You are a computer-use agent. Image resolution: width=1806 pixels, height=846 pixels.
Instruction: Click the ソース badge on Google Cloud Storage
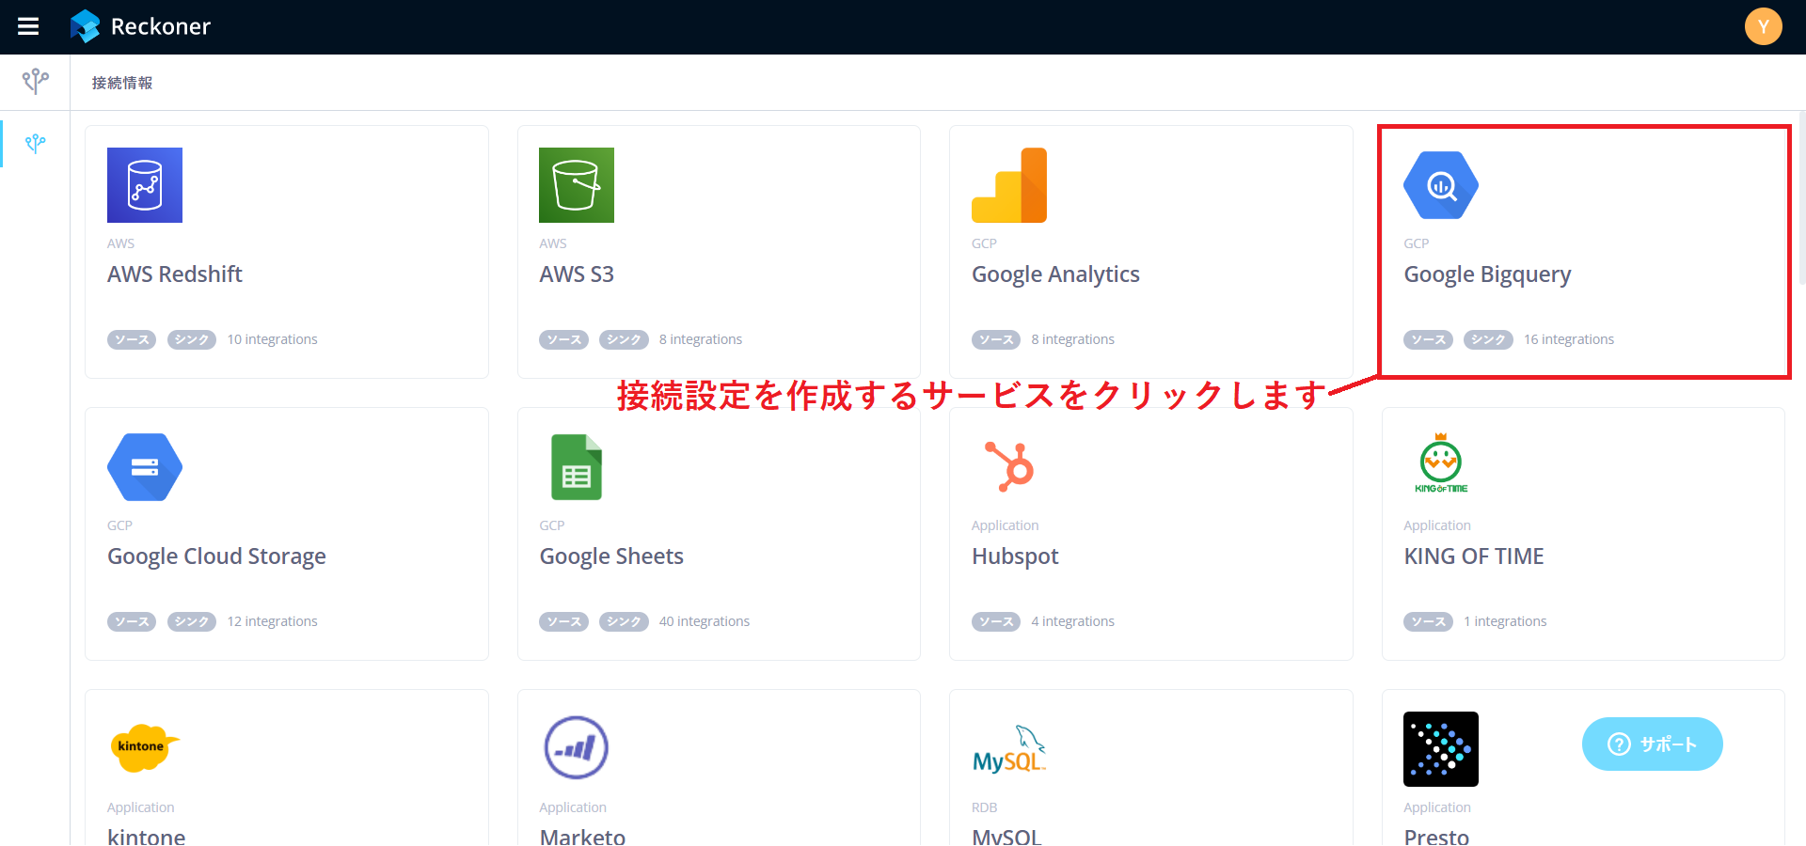pos(132,621)
